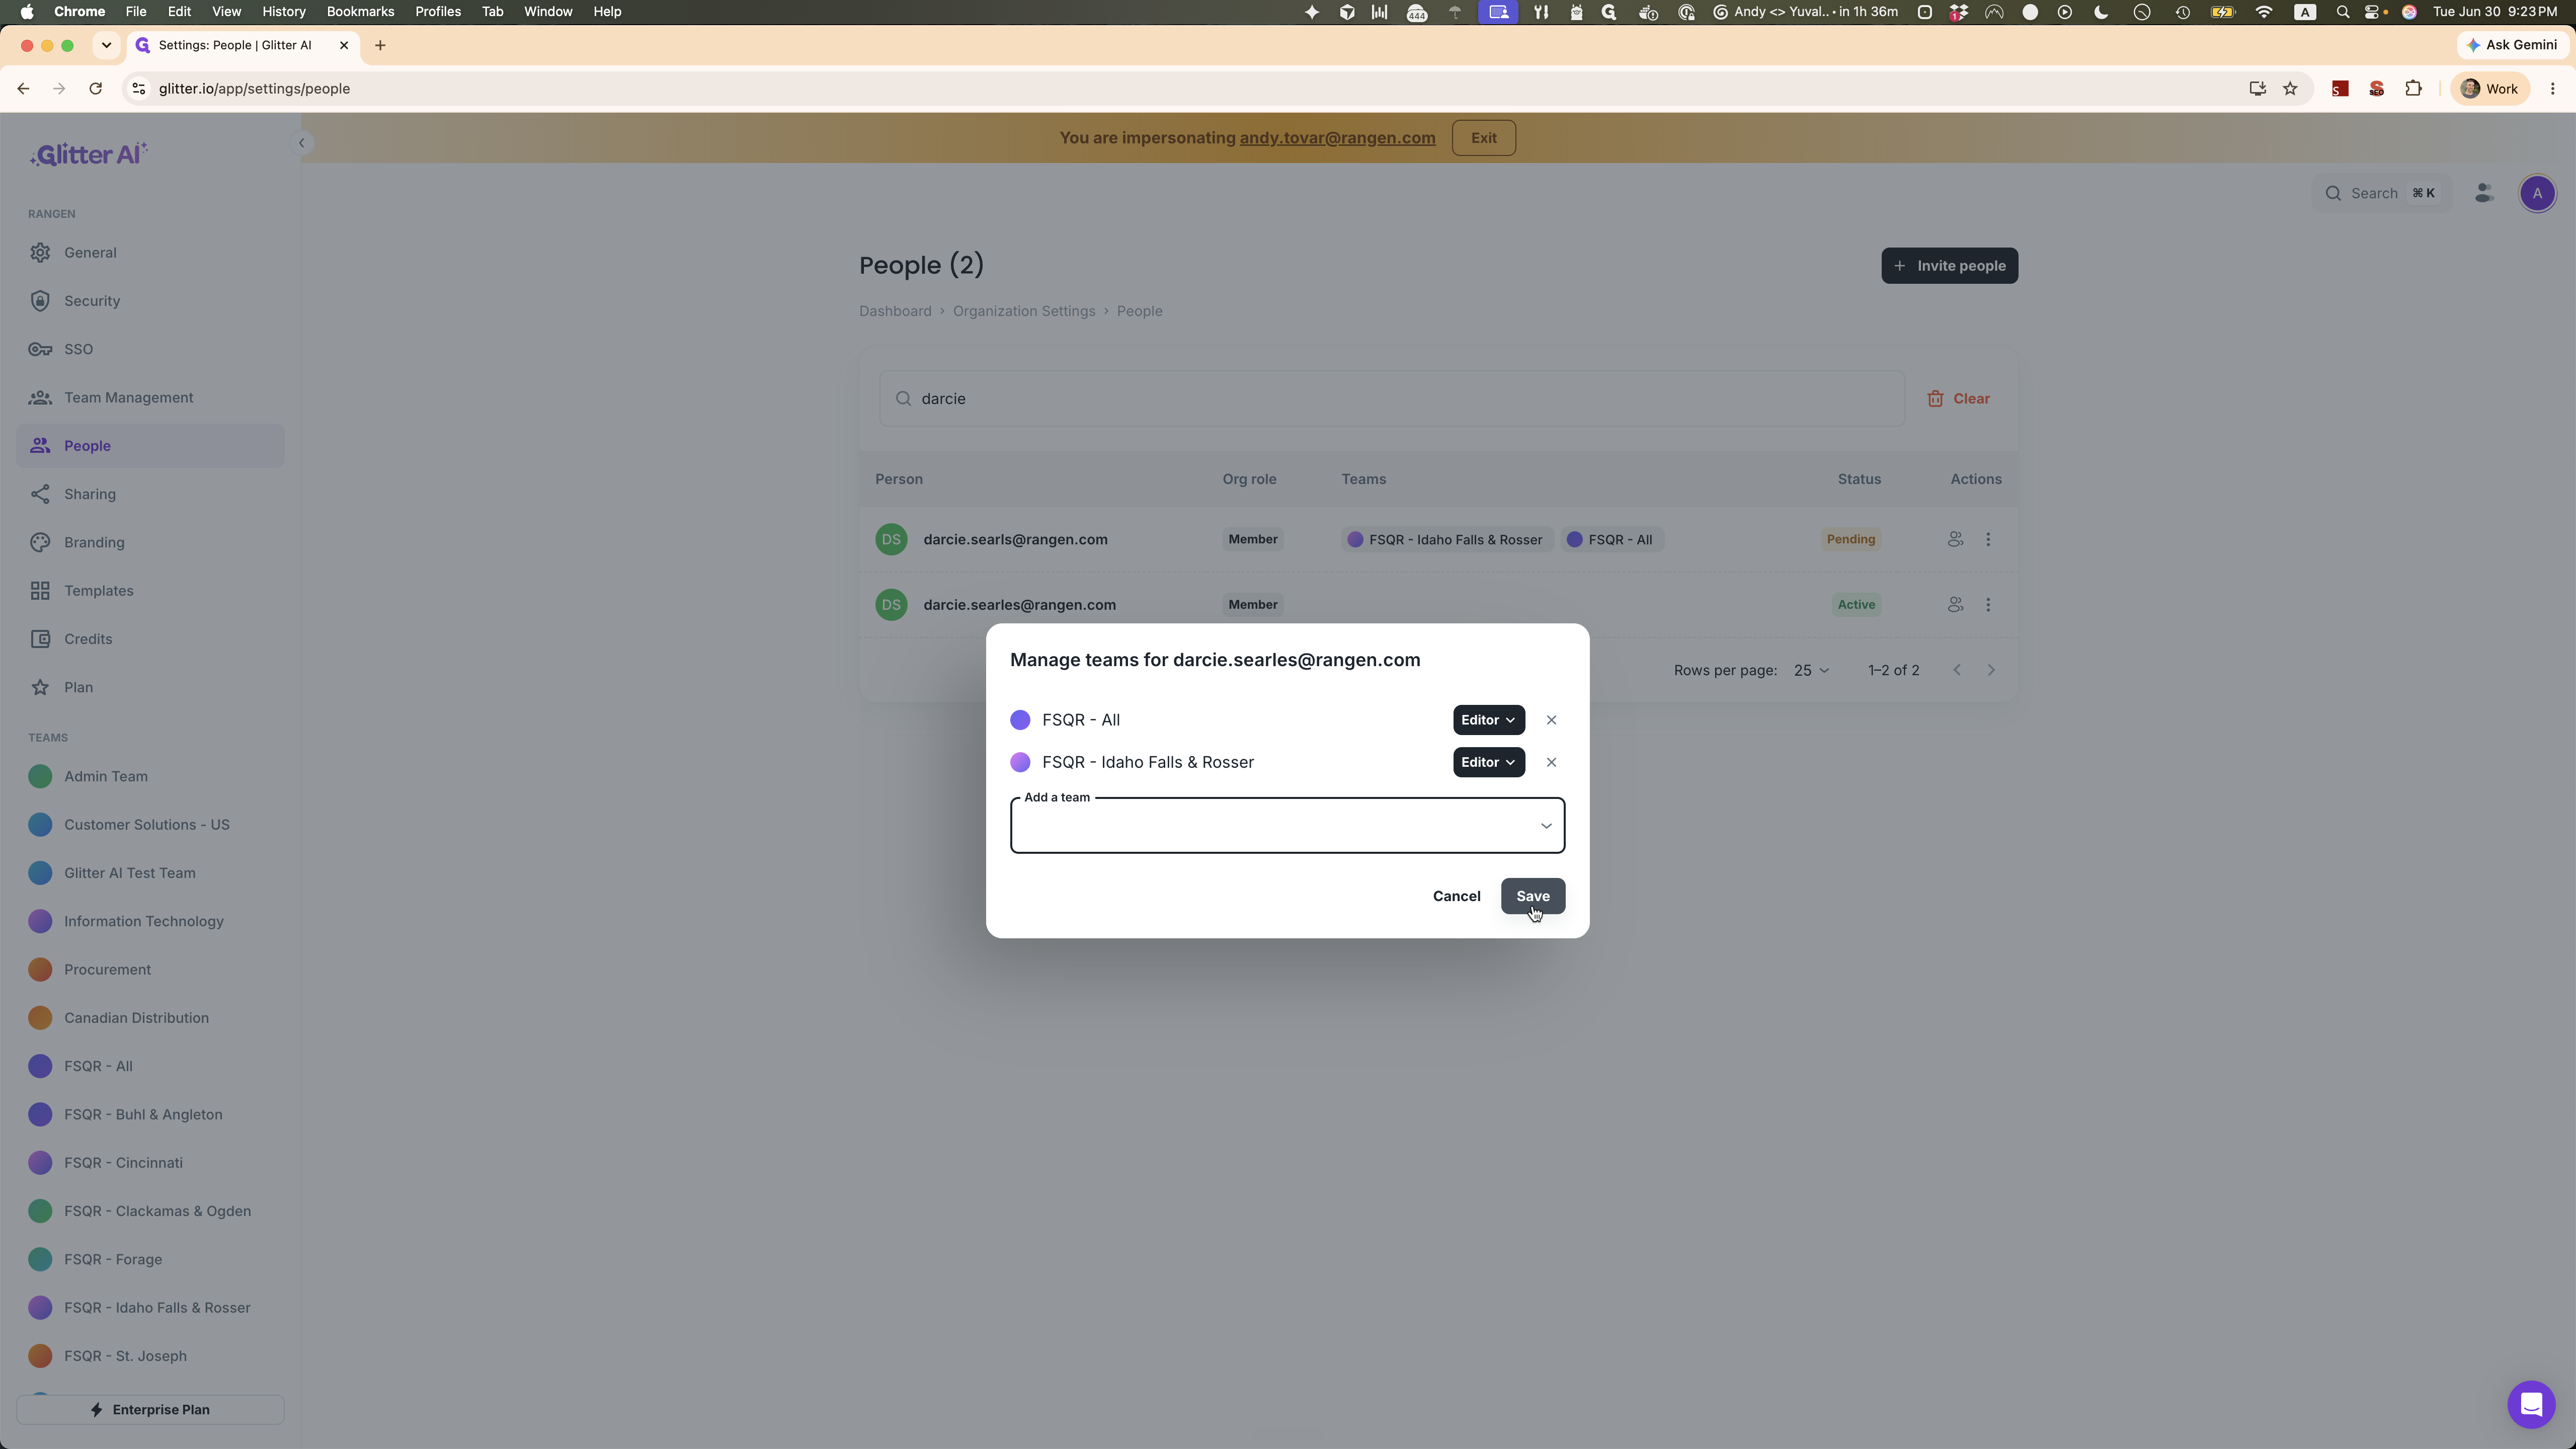Bookmark this page with the star icon
Screen dimensions: 2576x1449
[x=2290, y=89]
